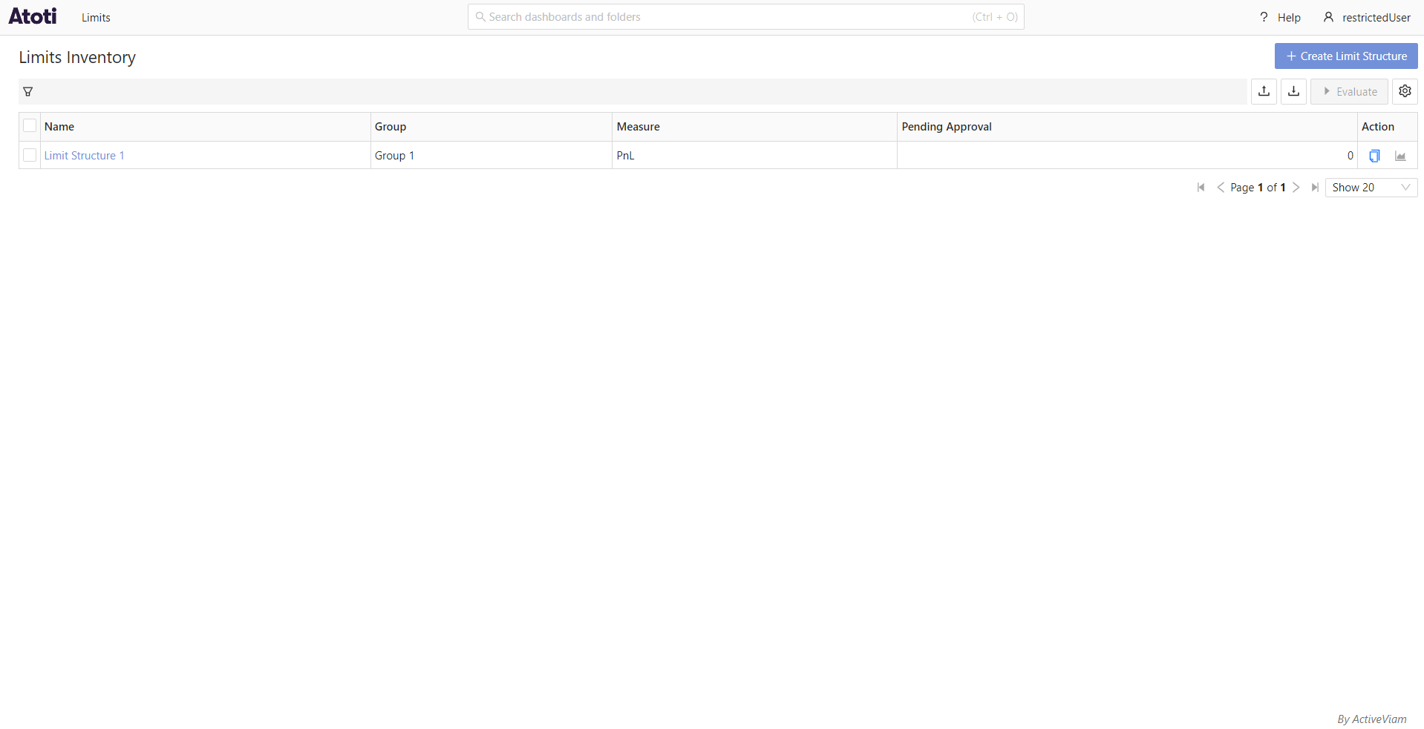Click the download limits icon
The image size is (1424, 729).
1293,90
